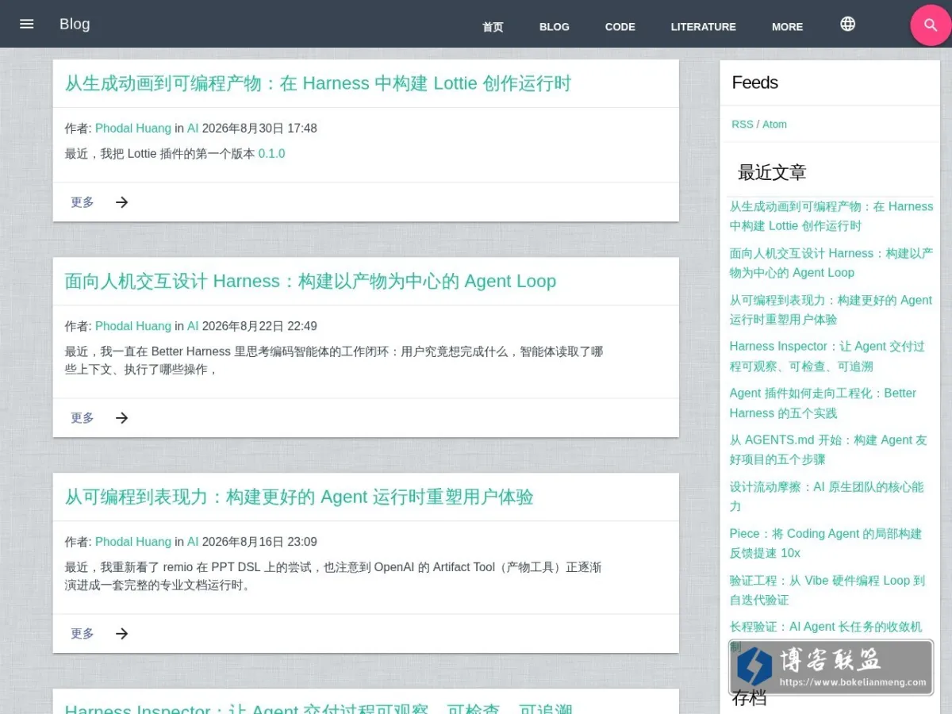Open sidebar link 从生成动画到可编程产物

(x=831, y=216)
